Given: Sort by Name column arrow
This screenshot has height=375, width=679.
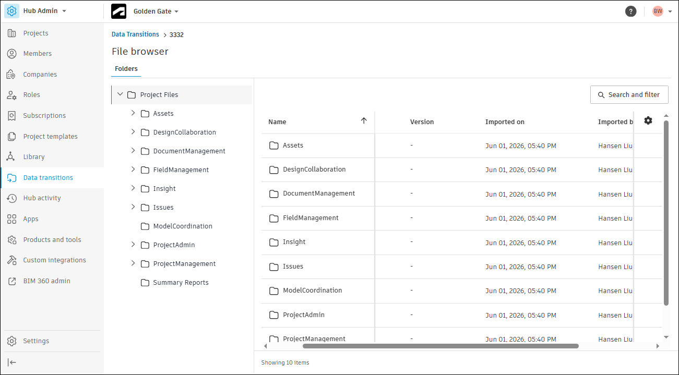Looking at the screenshot, I should point(364,120).
